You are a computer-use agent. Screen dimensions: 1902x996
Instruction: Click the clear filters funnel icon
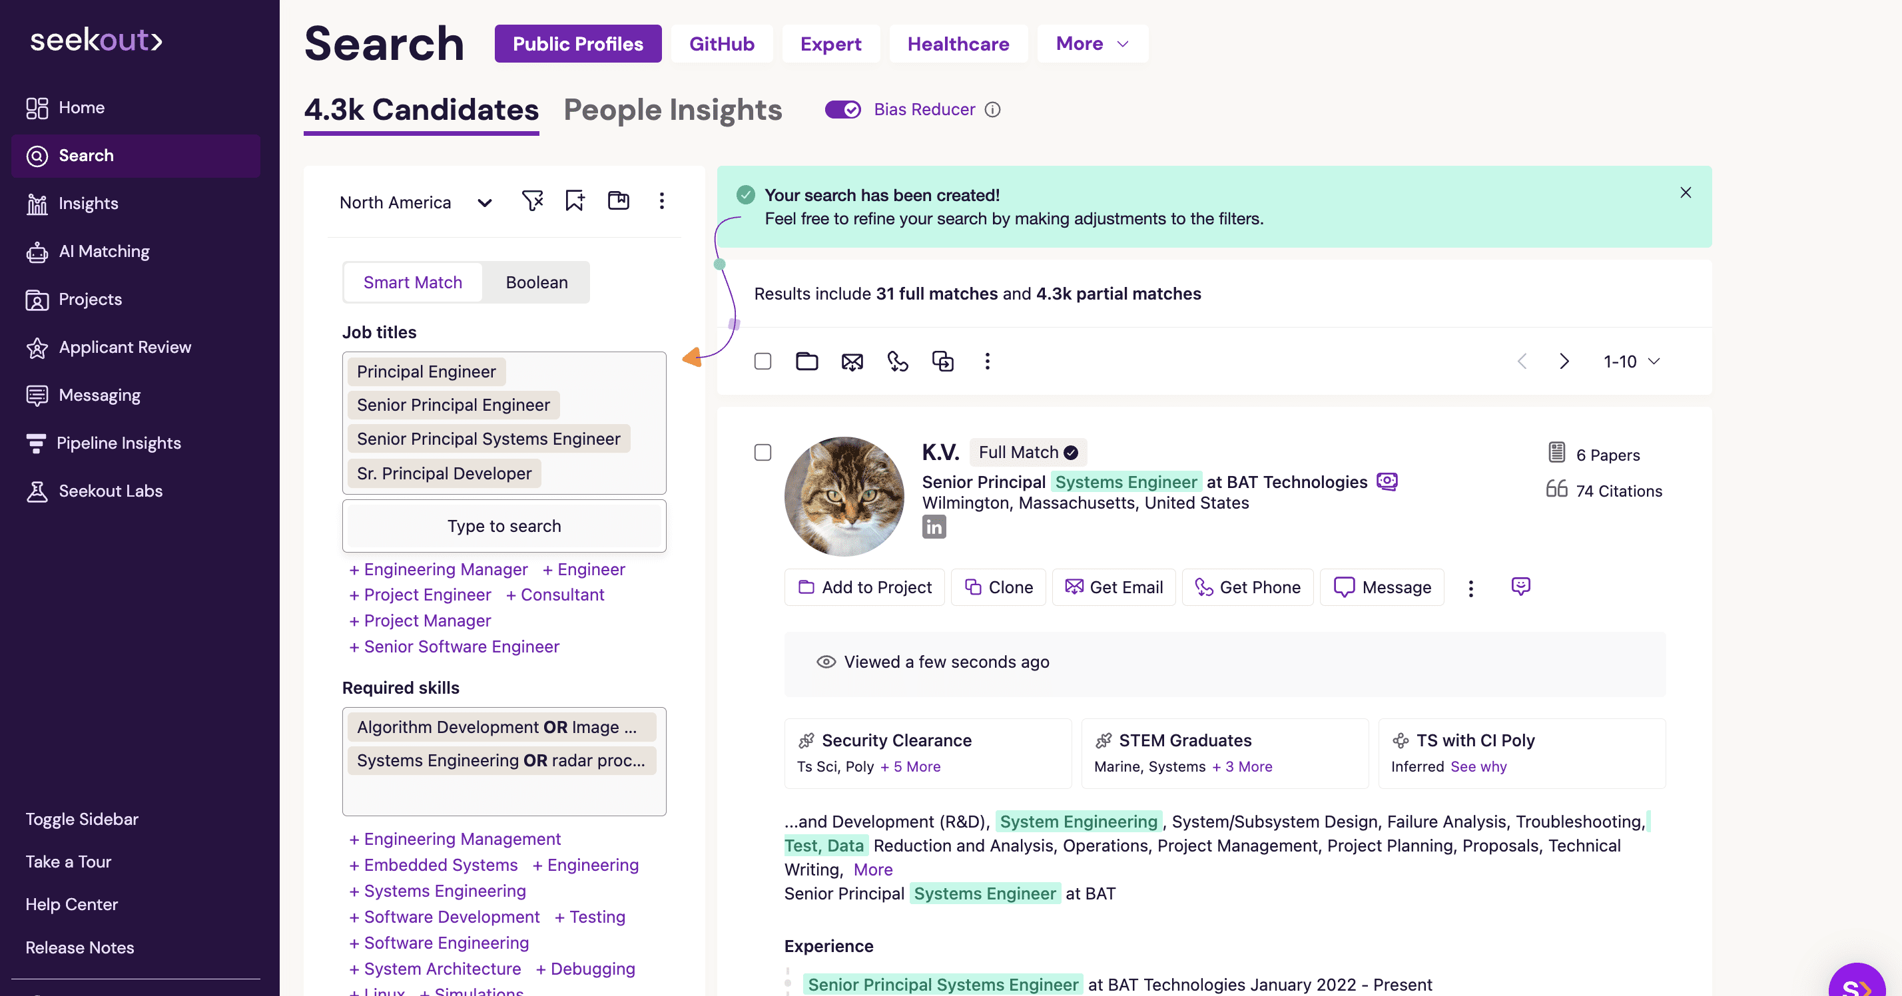coord(532,201)
